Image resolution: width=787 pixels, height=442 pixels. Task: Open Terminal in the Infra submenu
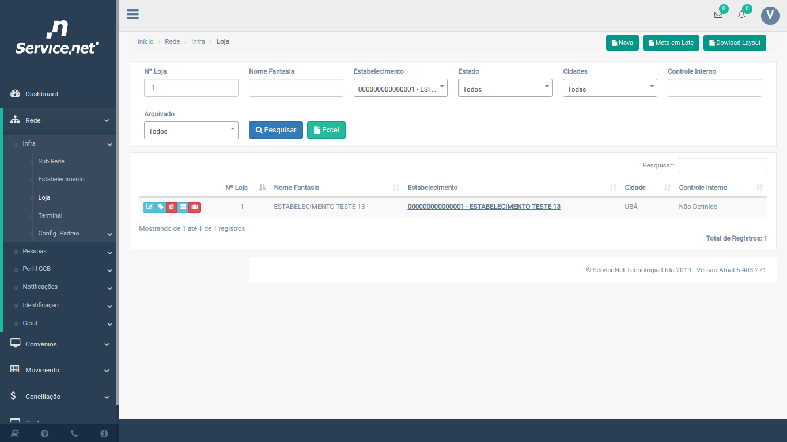50,215
